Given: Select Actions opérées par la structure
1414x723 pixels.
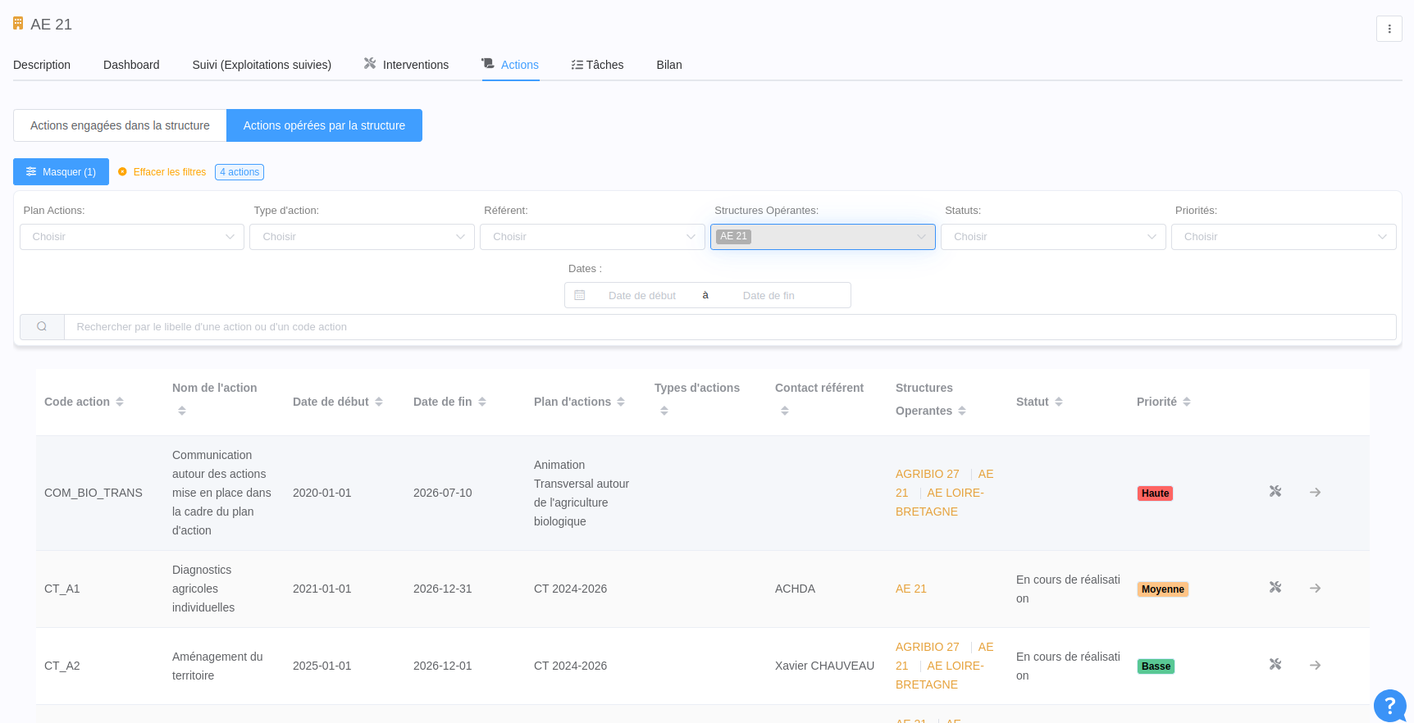Looking at the screenshot, I should click(x=324, y=125).
